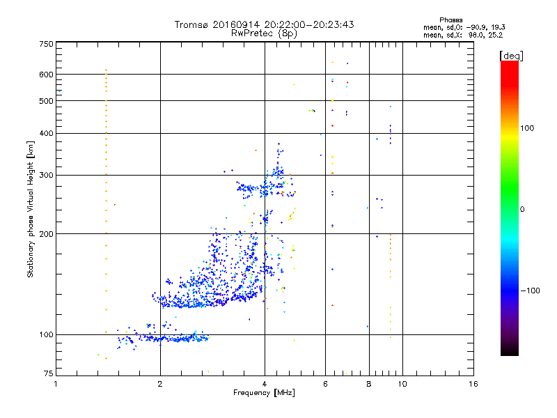The width and height of the screenshot is (557, 418).
Task: Click x-axis tick label "16"
Action: (473, 384)
